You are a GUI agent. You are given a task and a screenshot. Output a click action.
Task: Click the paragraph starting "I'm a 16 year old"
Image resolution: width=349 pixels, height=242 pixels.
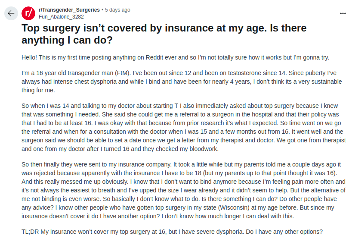tap(182, 82)
